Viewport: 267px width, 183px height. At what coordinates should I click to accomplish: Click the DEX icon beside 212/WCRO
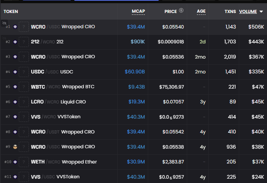pos(15,42)
